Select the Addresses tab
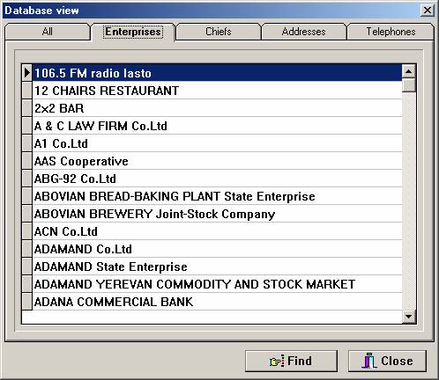439x380 pixels. point(303,32)
